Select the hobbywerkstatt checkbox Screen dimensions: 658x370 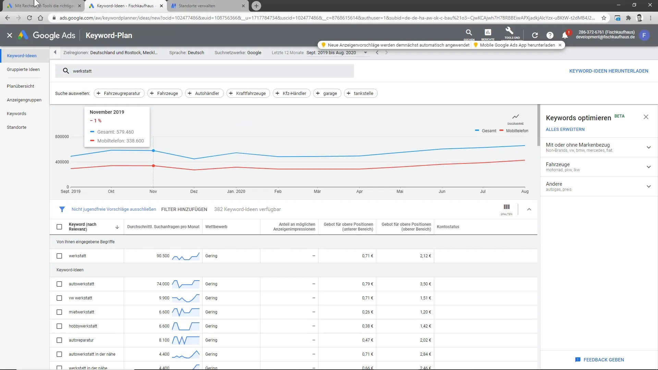(59, 326)
